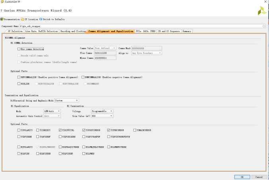Click the OK button
The image size is (269, 180).
pyautogui.click(x=242, y=177)
